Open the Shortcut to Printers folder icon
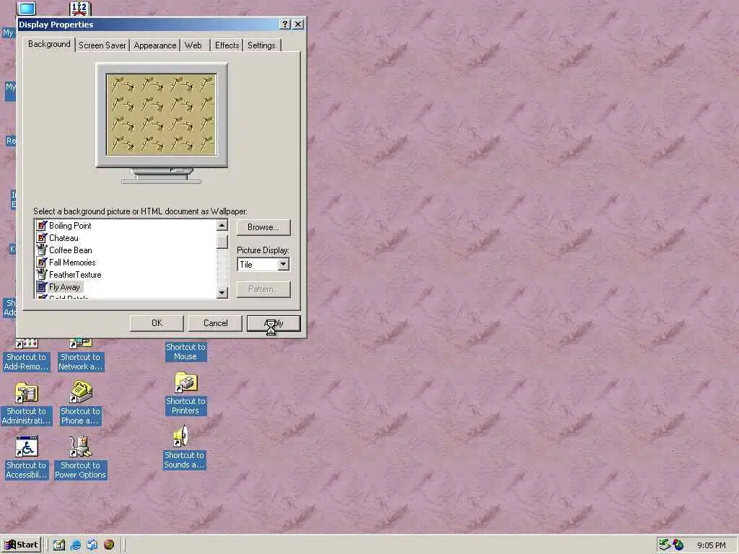 pyautogui.click(x=185, y=382)
